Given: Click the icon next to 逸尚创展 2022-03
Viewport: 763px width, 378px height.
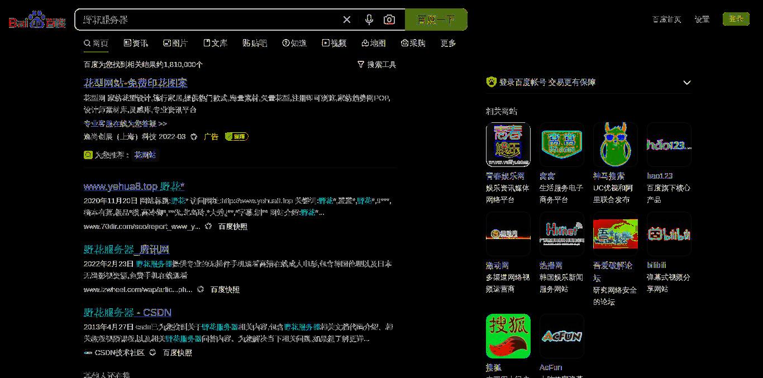Looking at the screenshot, I should pyautogui.click(x=194, y=137).
